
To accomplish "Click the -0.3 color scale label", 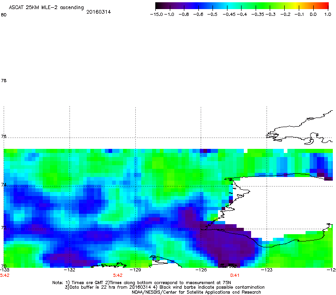I will click(x=271, y=15).
